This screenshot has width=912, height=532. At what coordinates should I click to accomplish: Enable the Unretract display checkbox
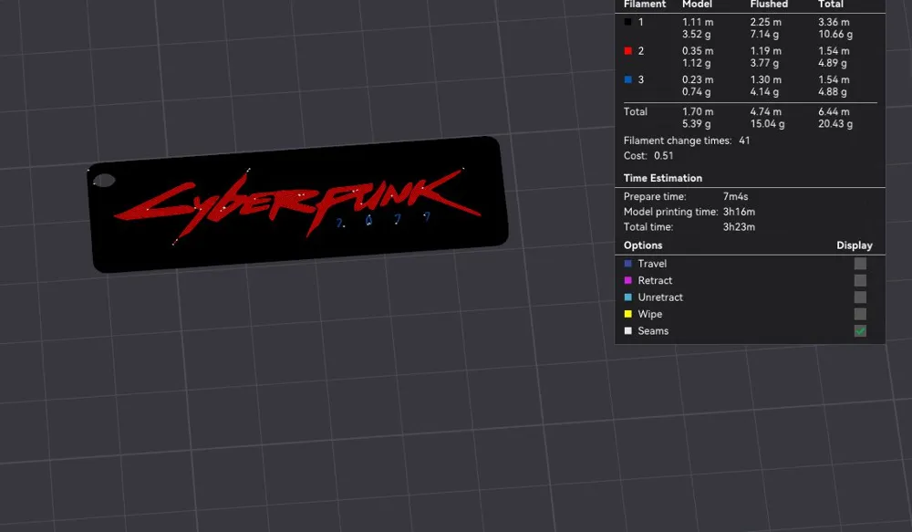860,297
